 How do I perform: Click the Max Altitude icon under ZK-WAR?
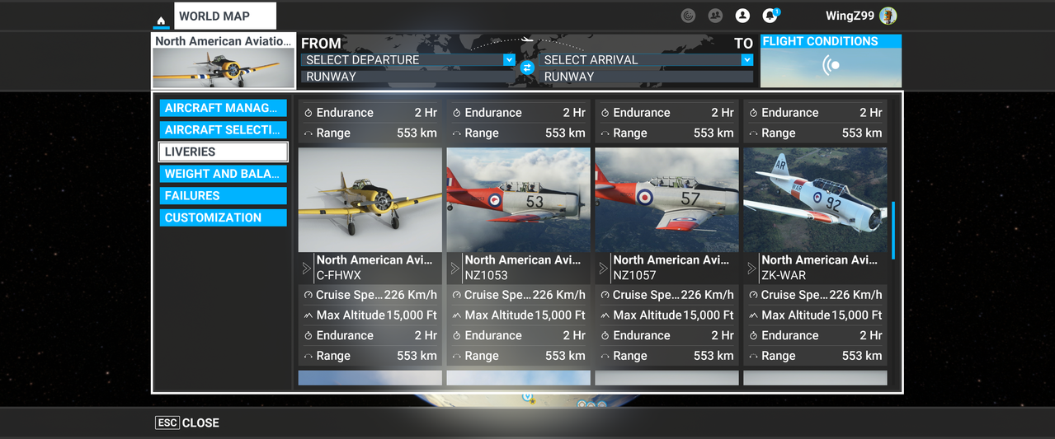pyautogui.click(x=754, y=315)
